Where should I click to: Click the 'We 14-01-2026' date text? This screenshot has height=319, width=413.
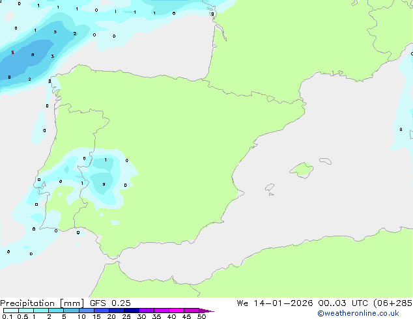click(275, 303)
